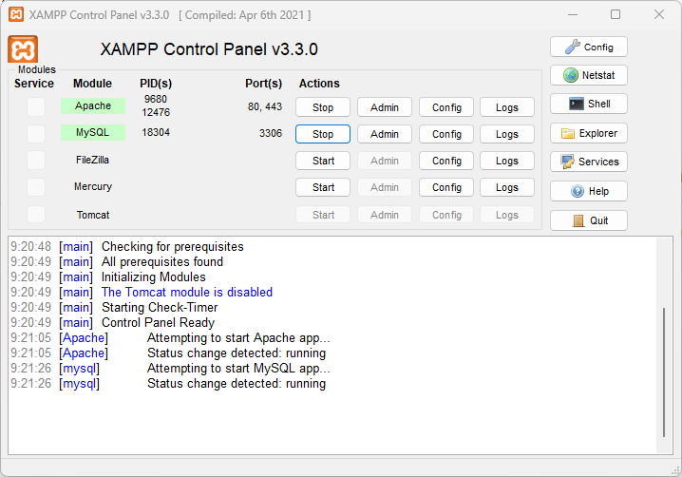The width and height of the screenshot is (682, 477).
Task: Open Services with the monitor icon
Action: 588,162
